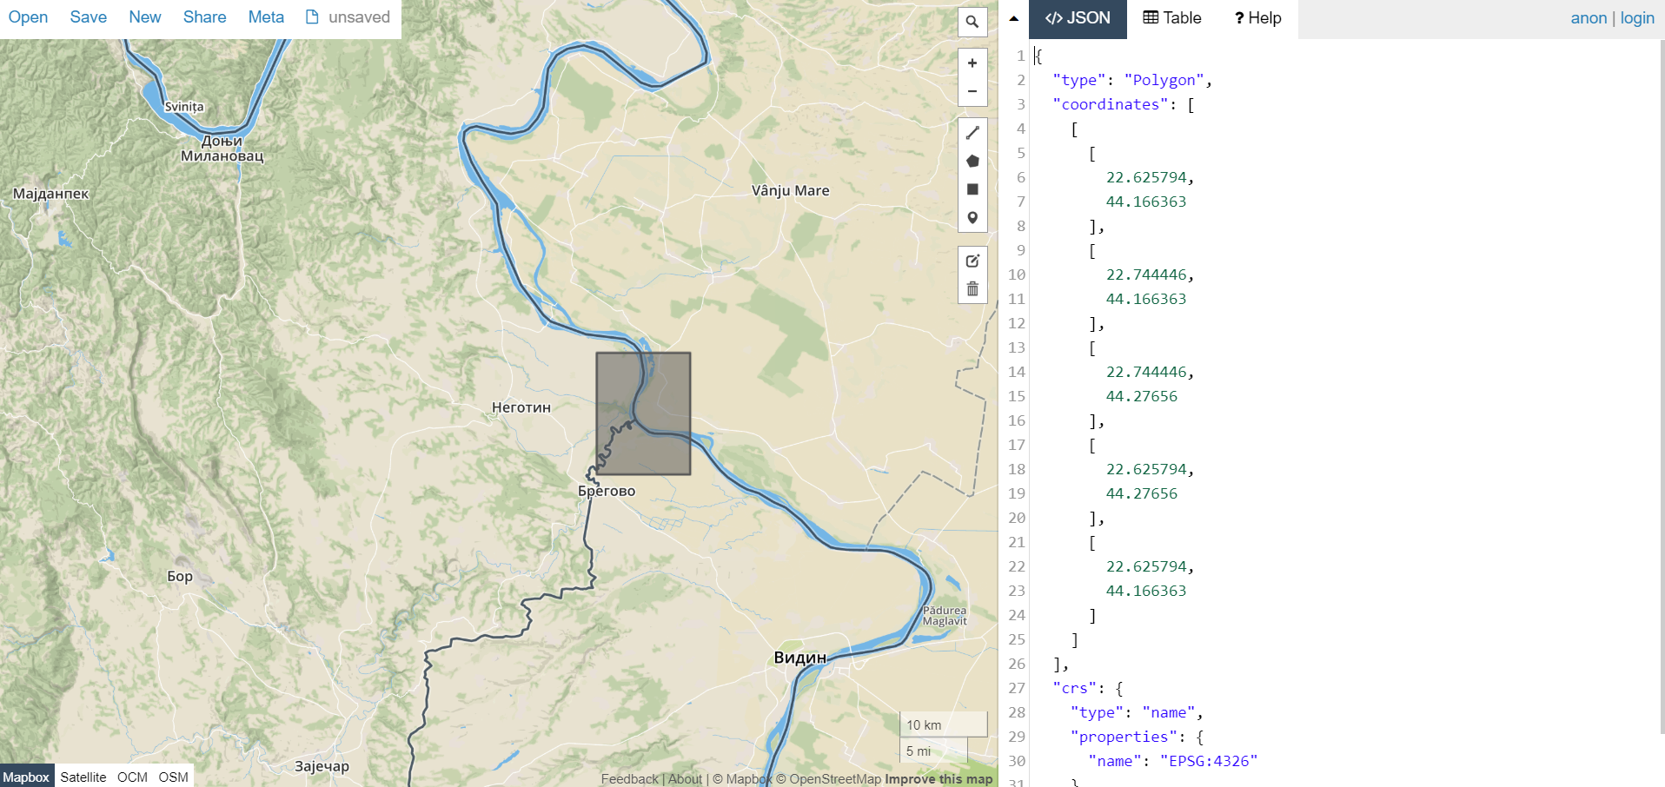Viewport: 1665px width, 787px height.
Task: Select the draw polygon tool
Action: tap(972, 161)
